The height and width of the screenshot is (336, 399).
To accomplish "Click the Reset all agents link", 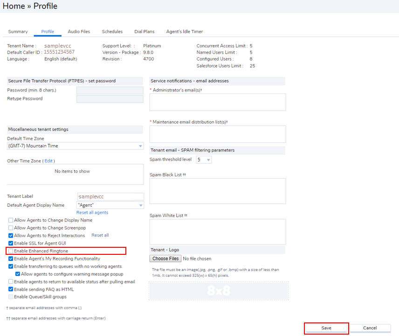I will (x=92, y=212).
